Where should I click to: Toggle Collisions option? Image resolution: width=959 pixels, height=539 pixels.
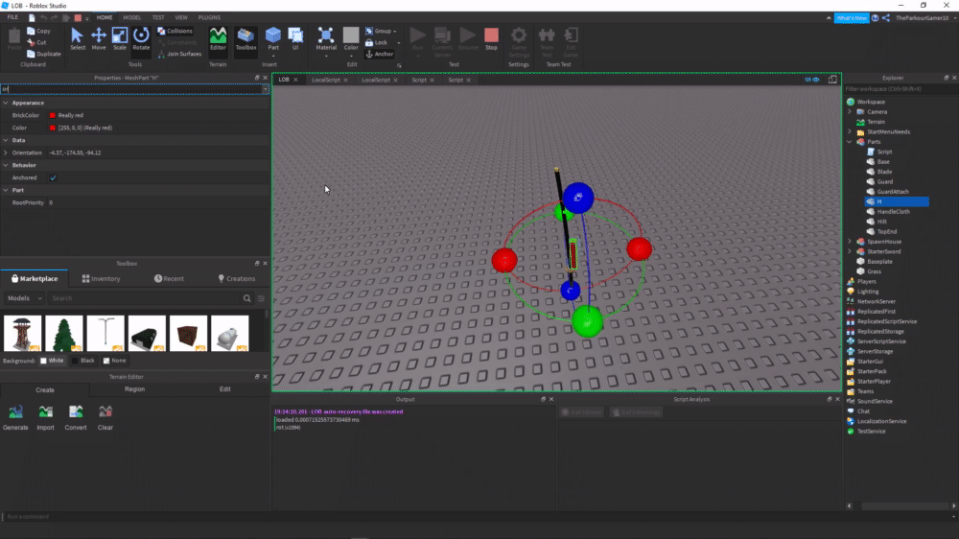[x=175, y=31]
